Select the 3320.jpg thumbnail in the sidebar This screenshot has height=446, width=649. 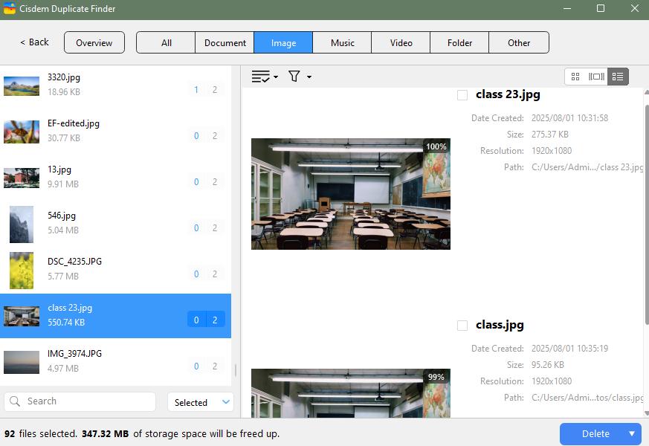[22, 84]
